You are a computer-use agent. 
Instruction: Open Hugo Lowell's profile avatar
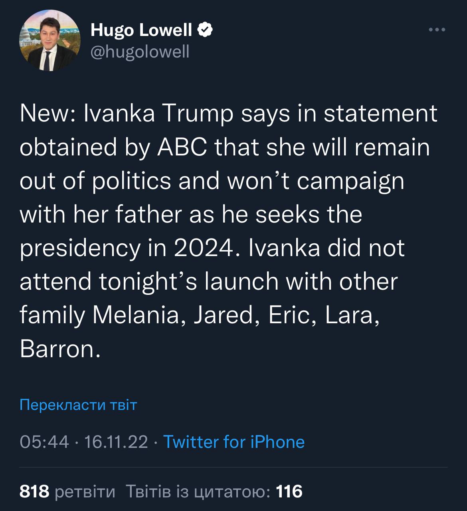(x=49, y=42)
